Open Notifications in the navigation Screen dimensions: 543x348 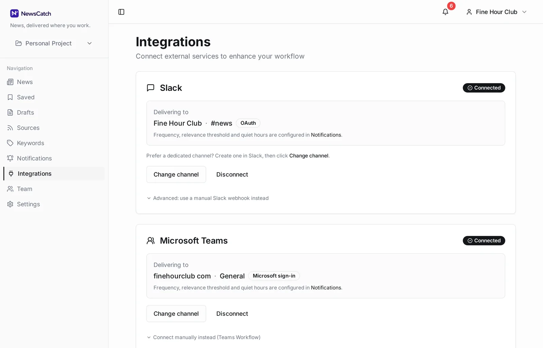pos(54,158)
